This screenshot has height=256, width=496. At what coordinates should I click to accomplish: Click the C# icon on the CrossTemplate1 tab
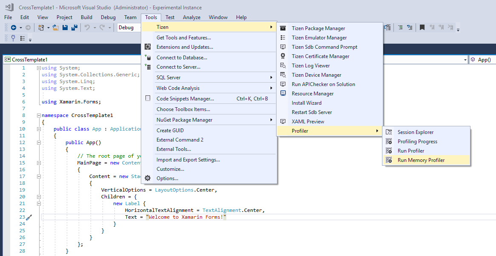9,59
